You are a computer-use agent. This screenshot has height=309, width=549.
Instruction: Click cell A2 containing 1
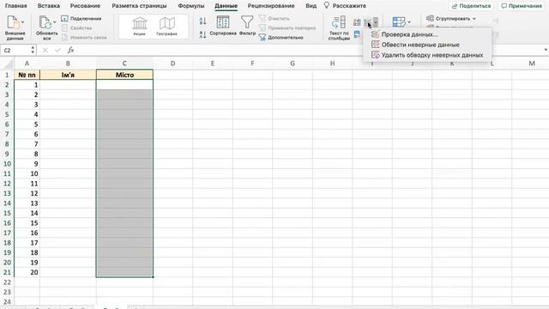click(x=27, y=85)
